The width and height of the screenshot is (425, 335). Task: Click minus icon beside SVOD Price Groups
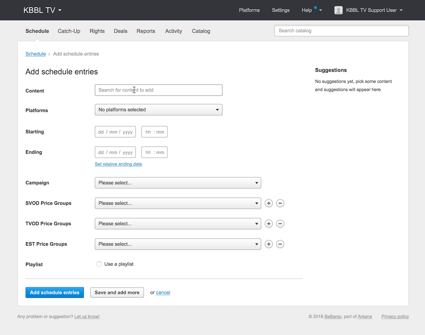[280, 203]
